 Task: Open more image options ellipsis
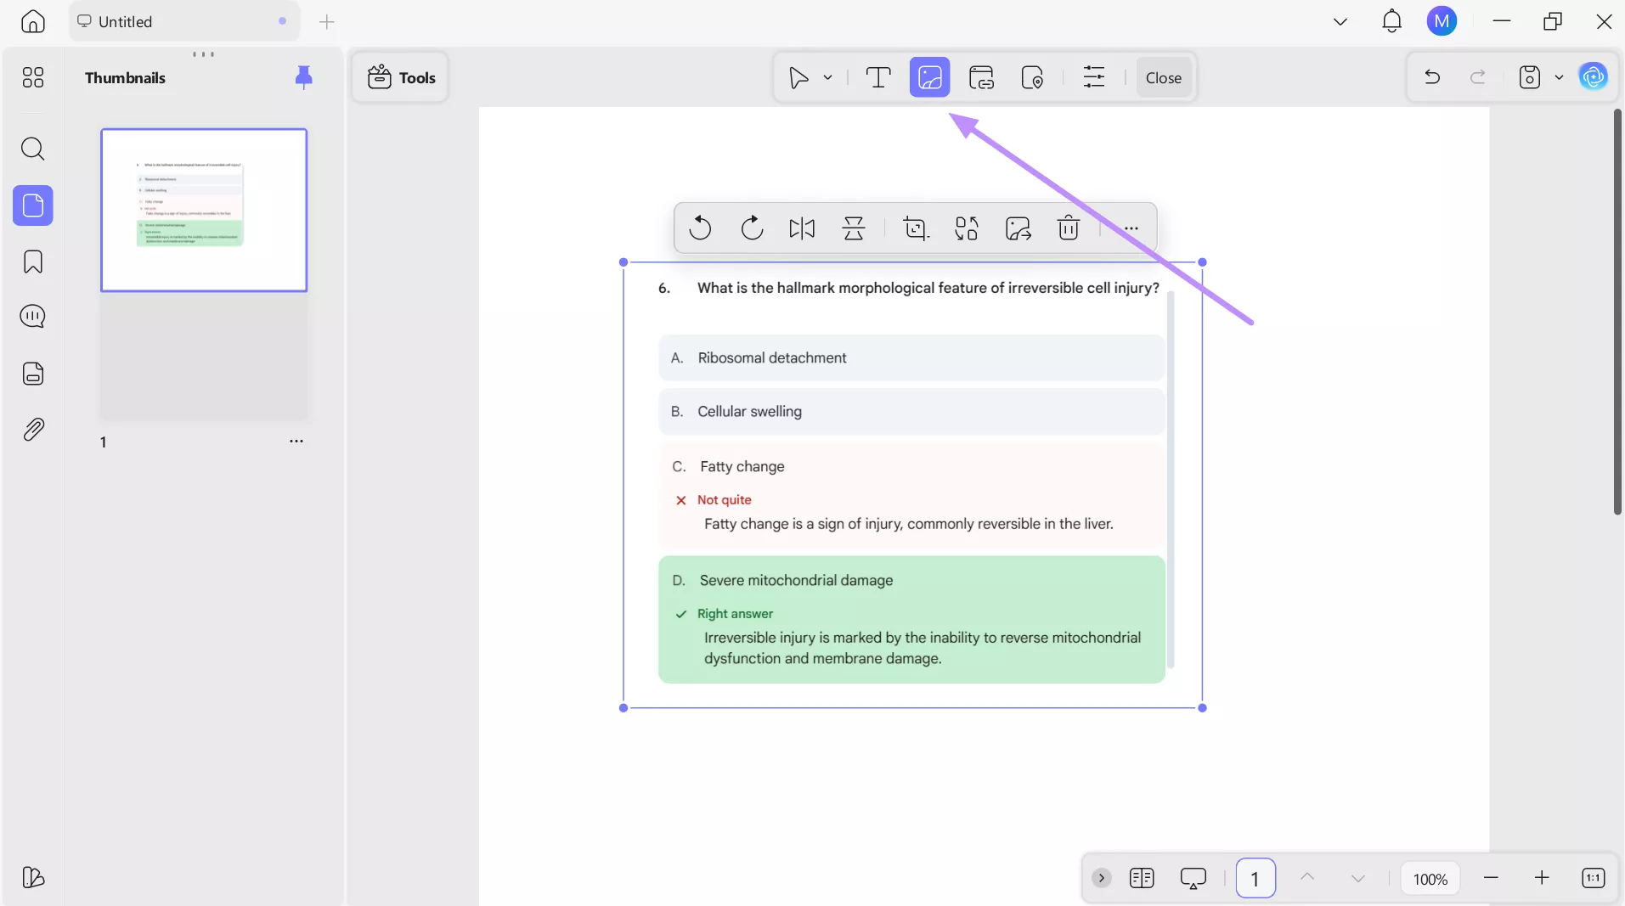1131,228
